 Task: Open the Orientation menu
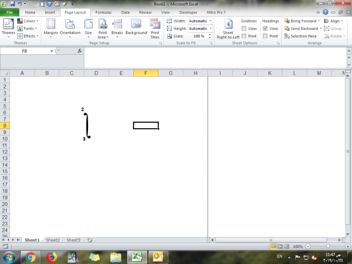point(70,28)
